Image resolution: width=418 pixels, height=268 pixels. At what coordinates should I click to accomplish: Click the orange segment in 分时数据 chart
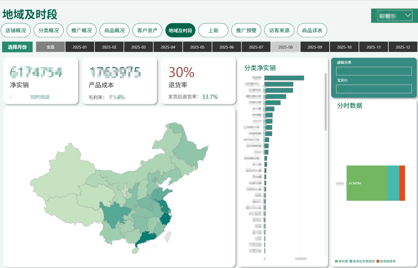(x=402, y=183)
